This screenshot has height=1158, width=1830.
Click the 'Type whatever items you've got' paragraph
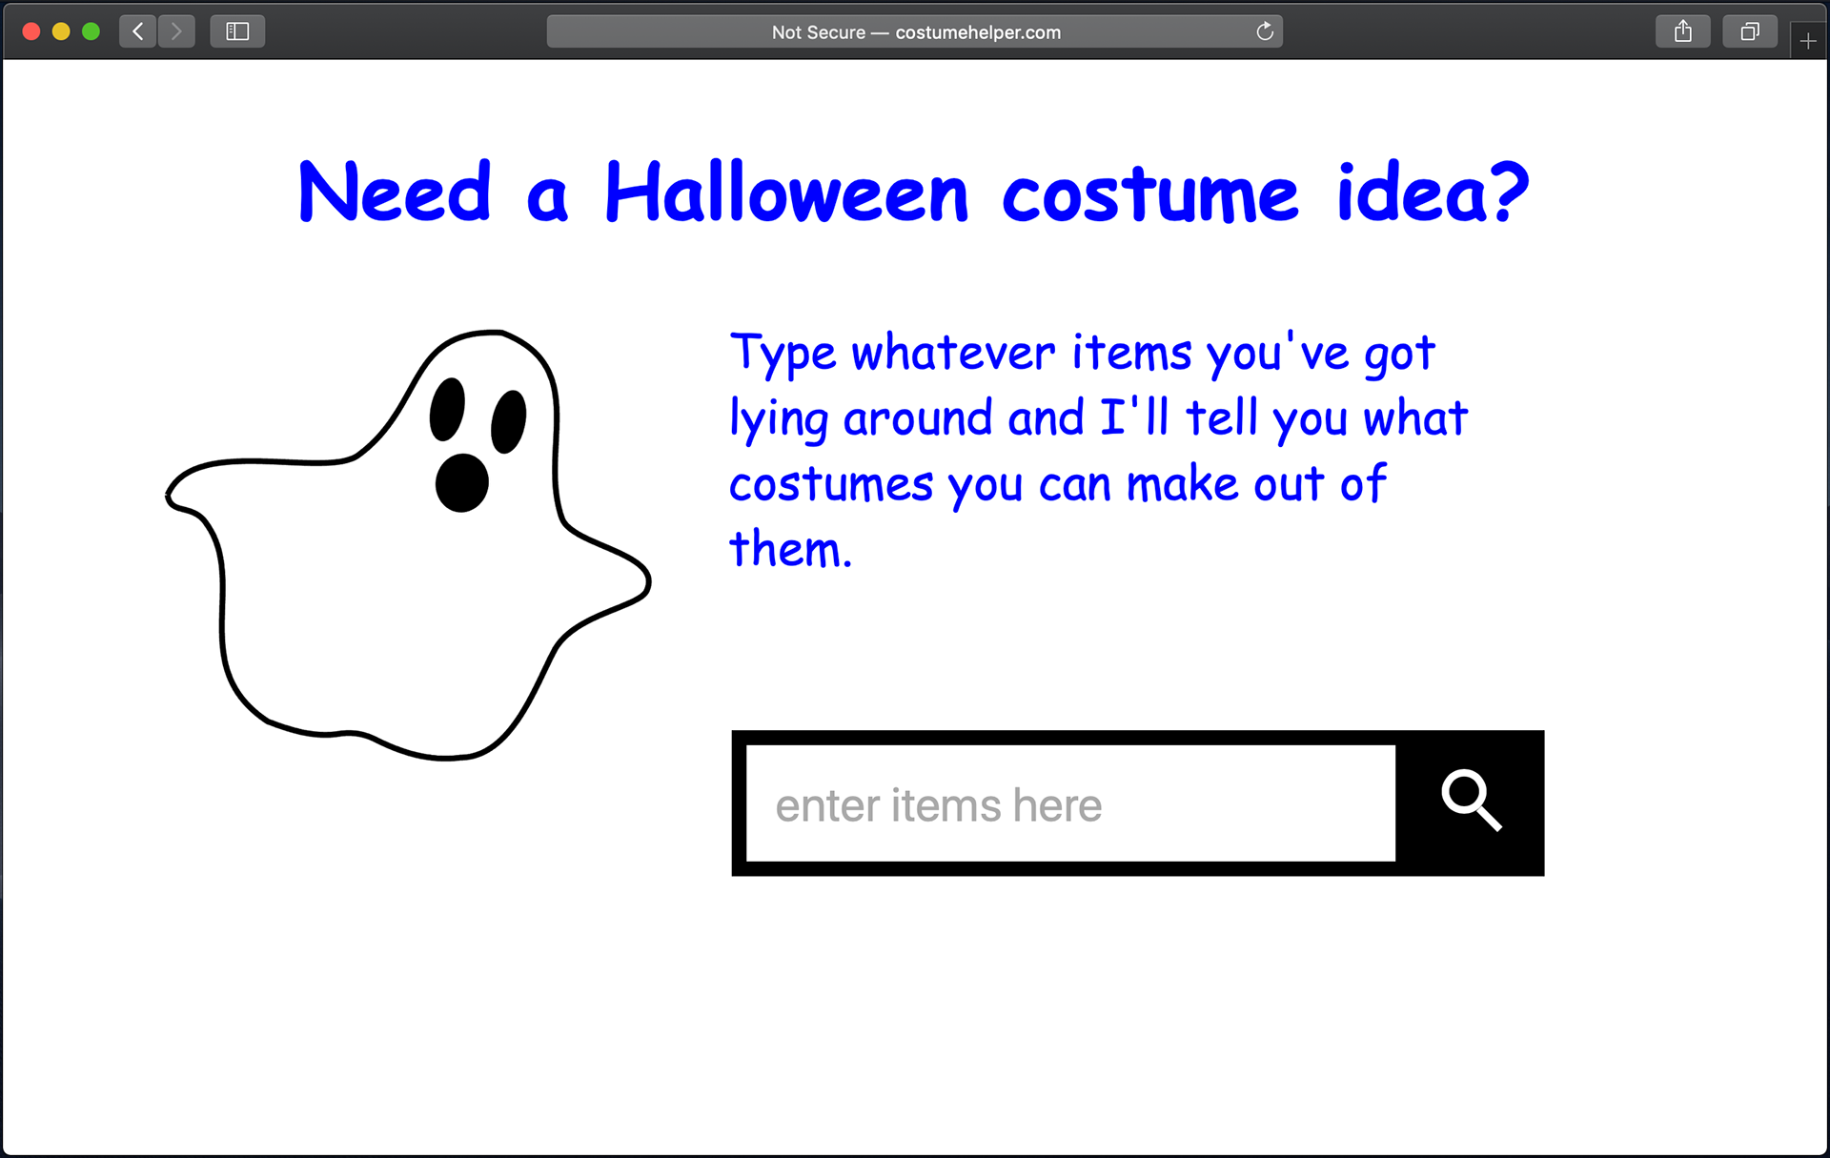point(1098,450)
